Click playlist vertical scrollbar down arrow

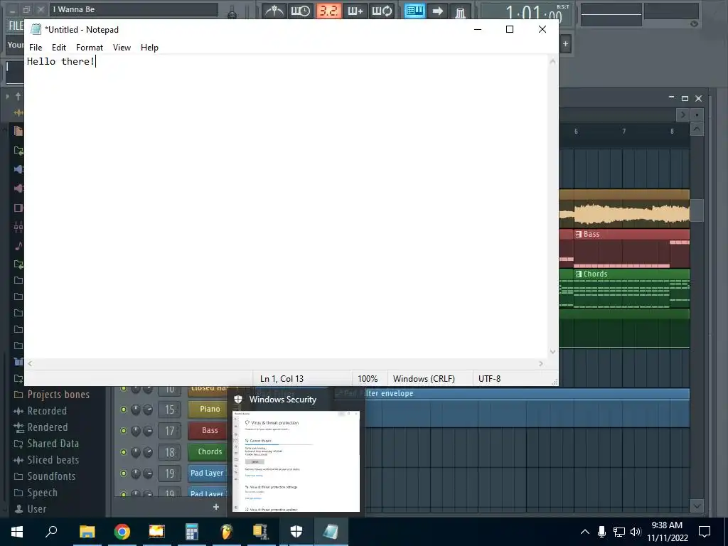pos(697,505)
